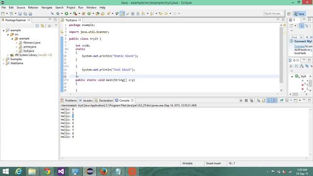This screenshot has width=313, height=176.
Task: Open Package Explorer view menu triangle
Action: tap(56, 25)
